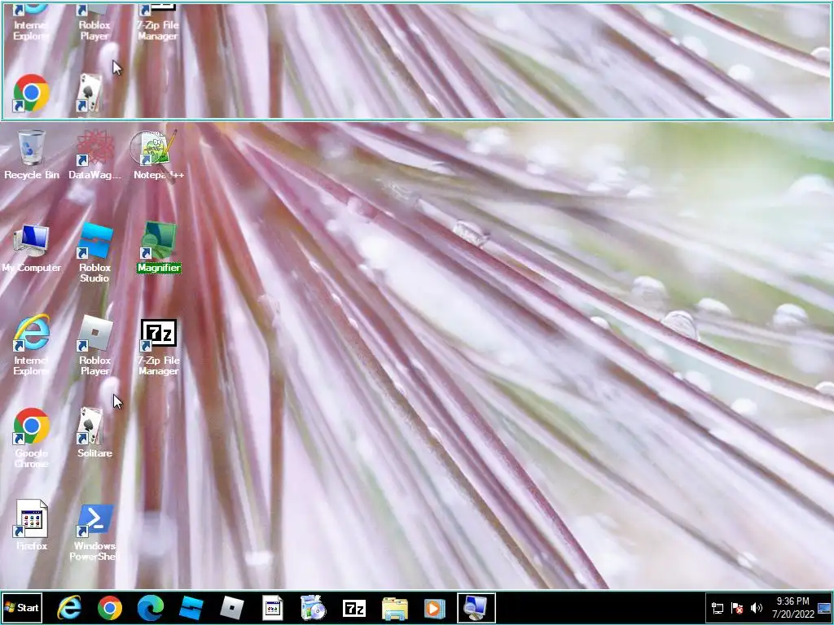Open the Action Center flag icon
The height and width of the screenshot is (625, 834).
737,608
